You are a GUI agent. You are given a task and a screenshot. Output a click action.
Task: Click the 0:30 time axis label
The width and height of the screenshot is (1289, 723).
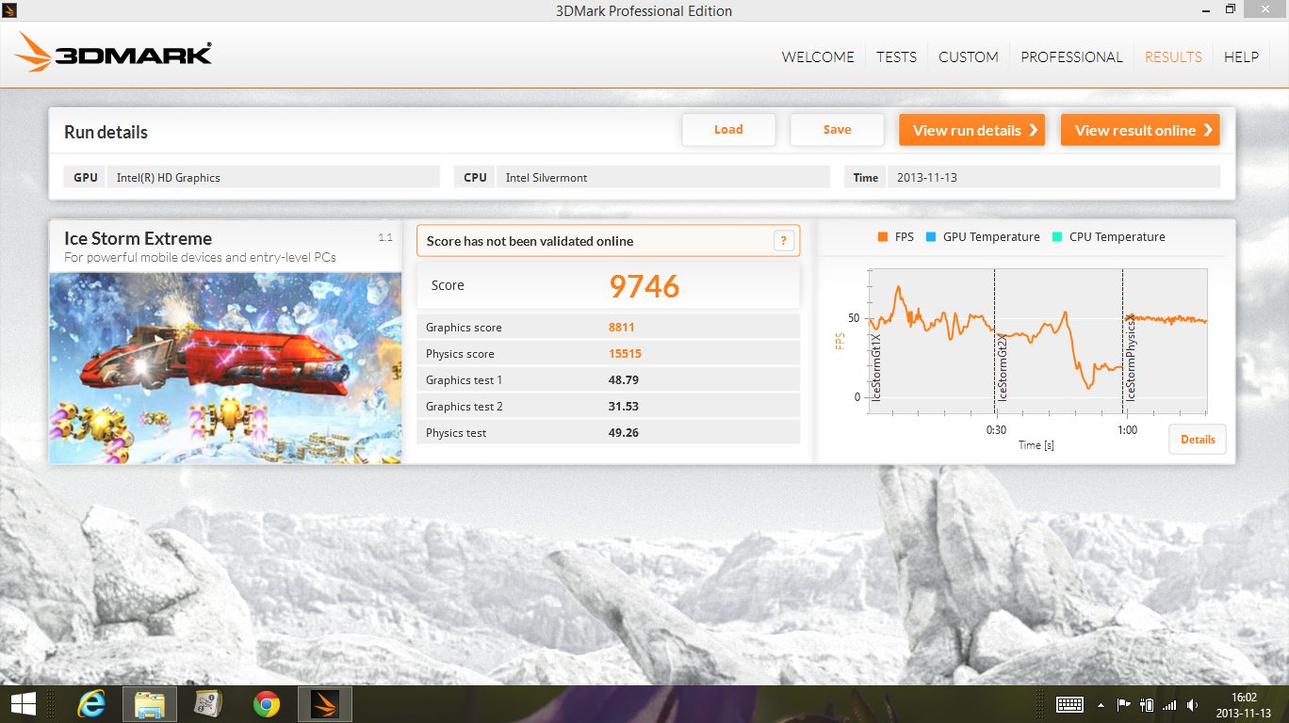(x=996, y=429)
